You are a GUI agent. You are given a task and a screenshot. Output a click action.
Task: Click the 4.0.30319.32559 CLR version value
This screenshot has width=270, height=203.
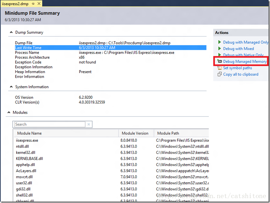[x=92, y=102]
